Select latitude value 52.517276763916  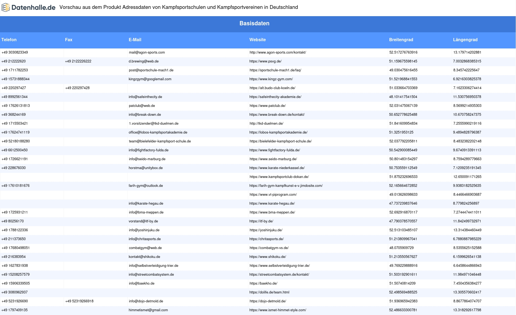403,52
